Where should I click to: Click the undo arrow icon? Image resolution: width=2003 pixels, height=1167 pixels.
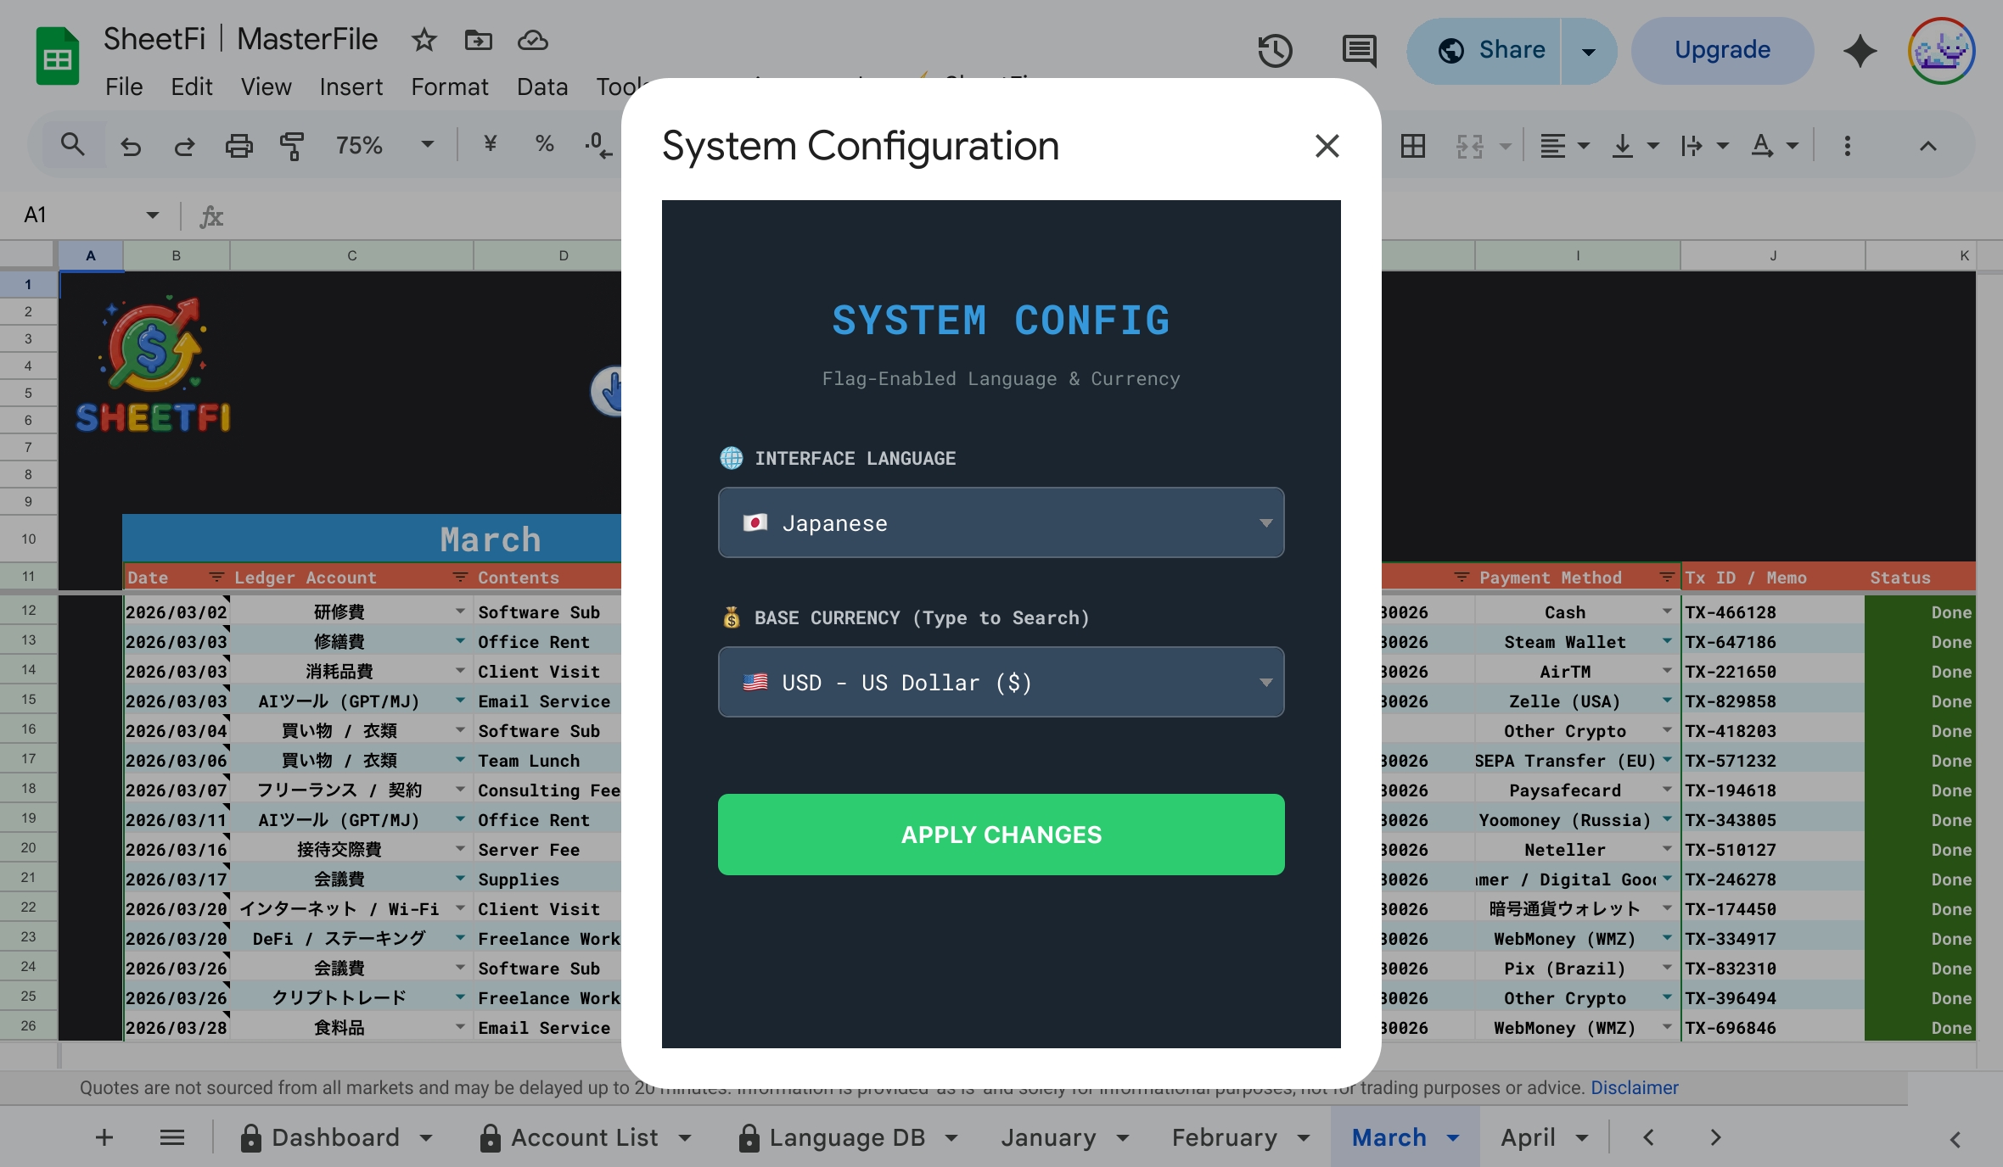(x=131, y=146)
